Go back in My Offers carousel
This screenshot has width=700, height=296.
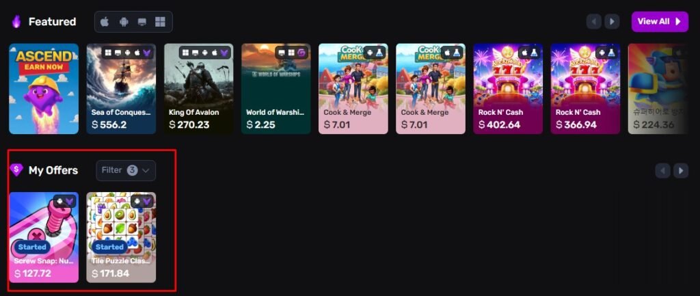point(662,170)
